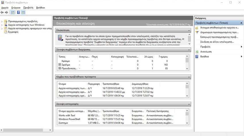Click the create custom view filter icon
This screenshot has height=136, width=244.
click(x=197, y=32)
